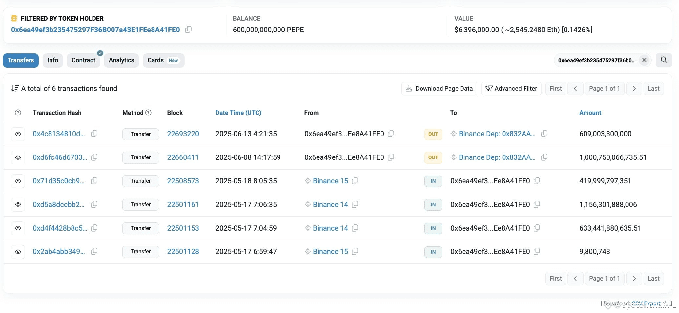This screenshot has width=679, height=313.
Task: Copy Binance 15 address in 22508573 row
Action: click(x=355, y=181)
